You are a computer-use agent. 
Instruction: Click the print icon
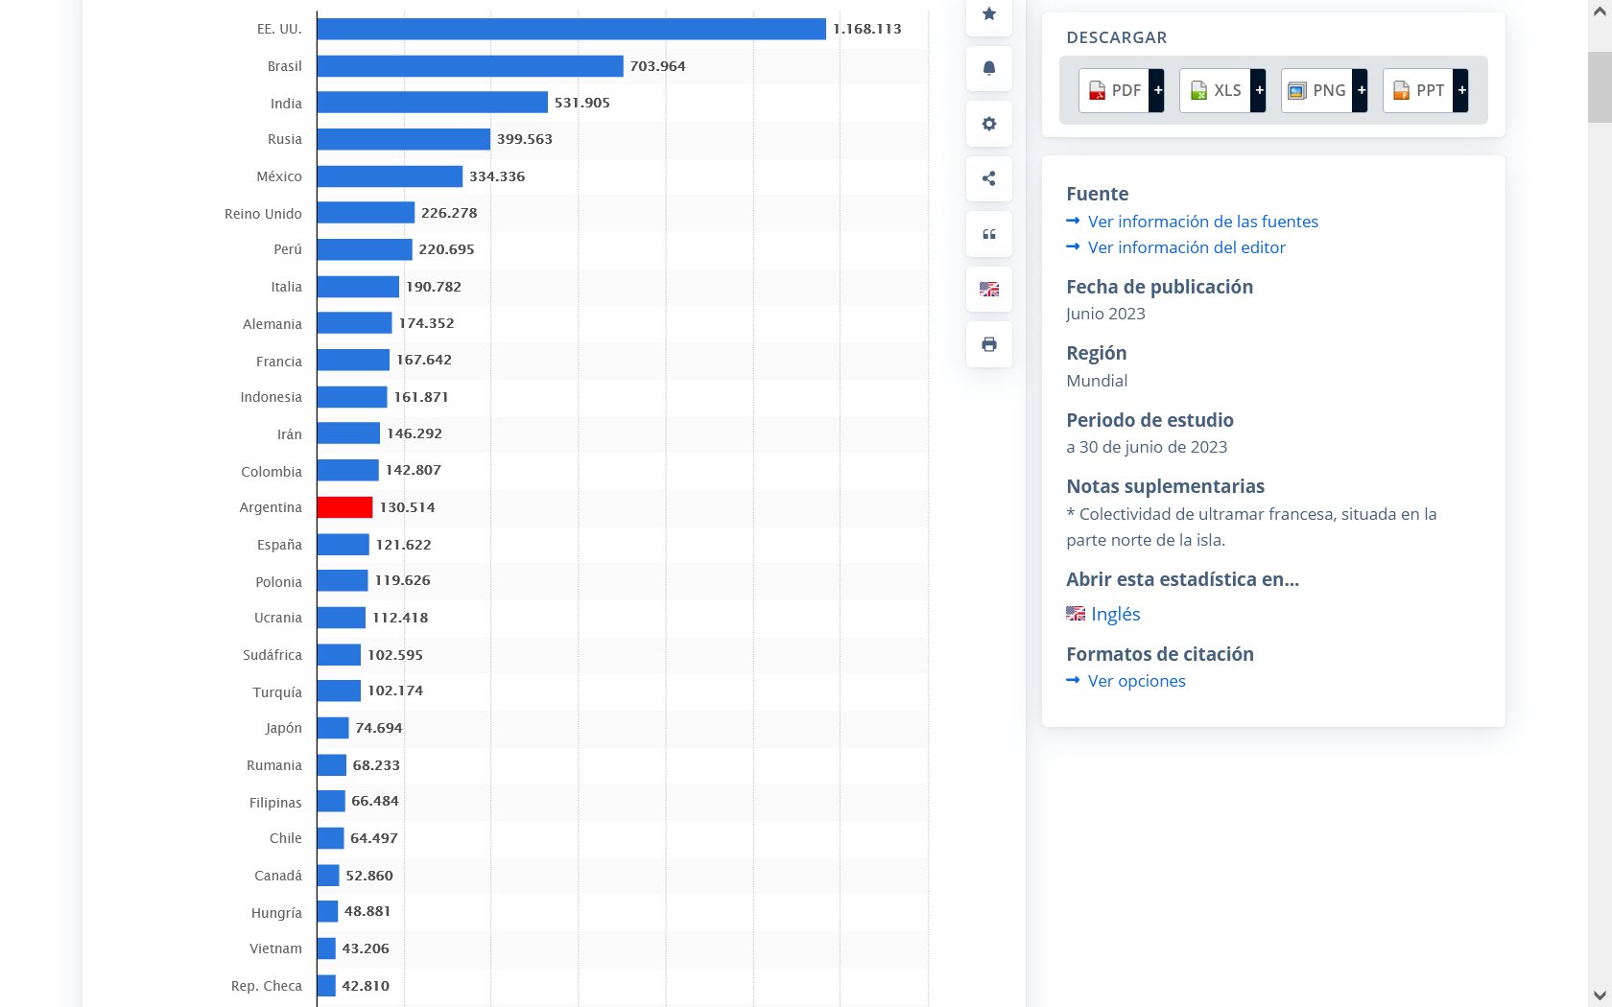coord(989,344)
